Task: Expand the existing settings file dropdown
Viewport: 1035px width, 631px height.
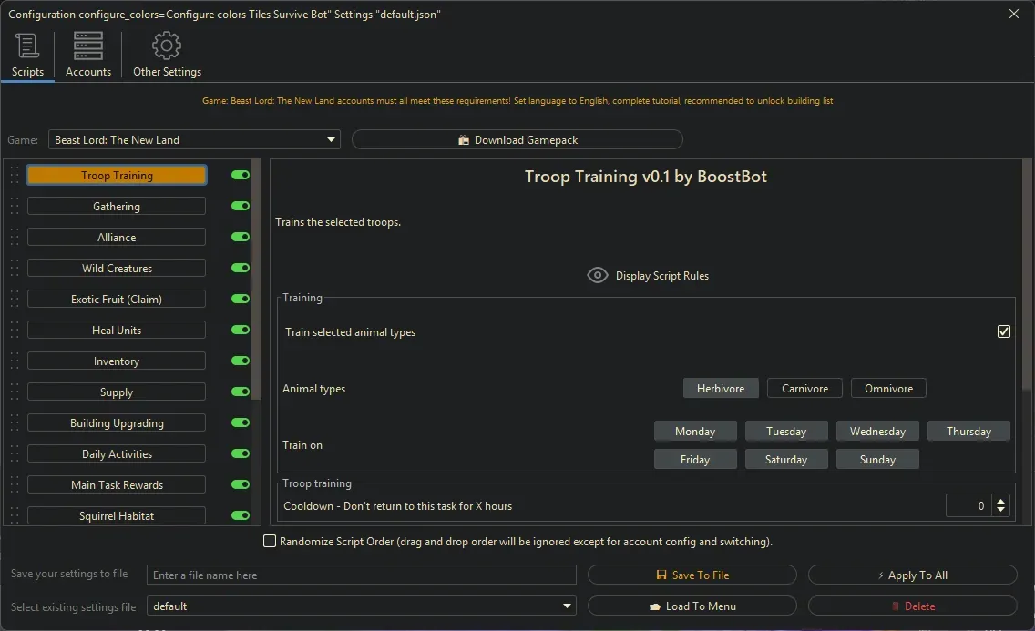Action: (x=568, y=606)
